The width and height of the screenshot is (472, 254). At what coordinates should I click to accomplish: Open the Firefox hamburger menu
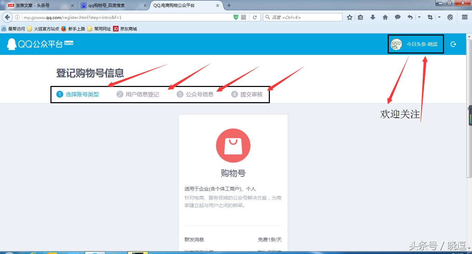(x=464, y=17)
